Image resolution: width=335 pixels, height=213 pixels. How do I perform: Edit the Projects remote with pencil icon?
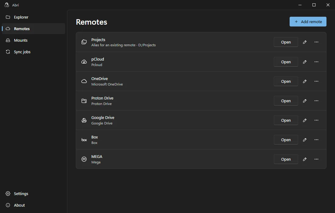pyautogui.click(x=305, y=42)
